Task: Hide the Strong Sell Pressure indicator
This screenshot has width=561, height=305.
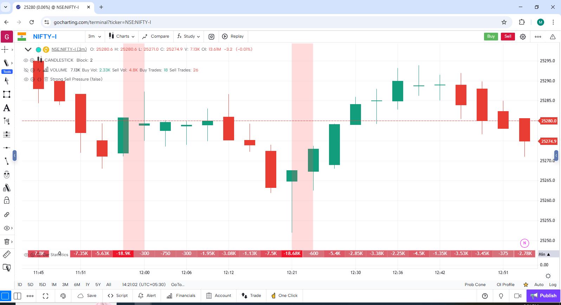Action: tap(26, 79)
